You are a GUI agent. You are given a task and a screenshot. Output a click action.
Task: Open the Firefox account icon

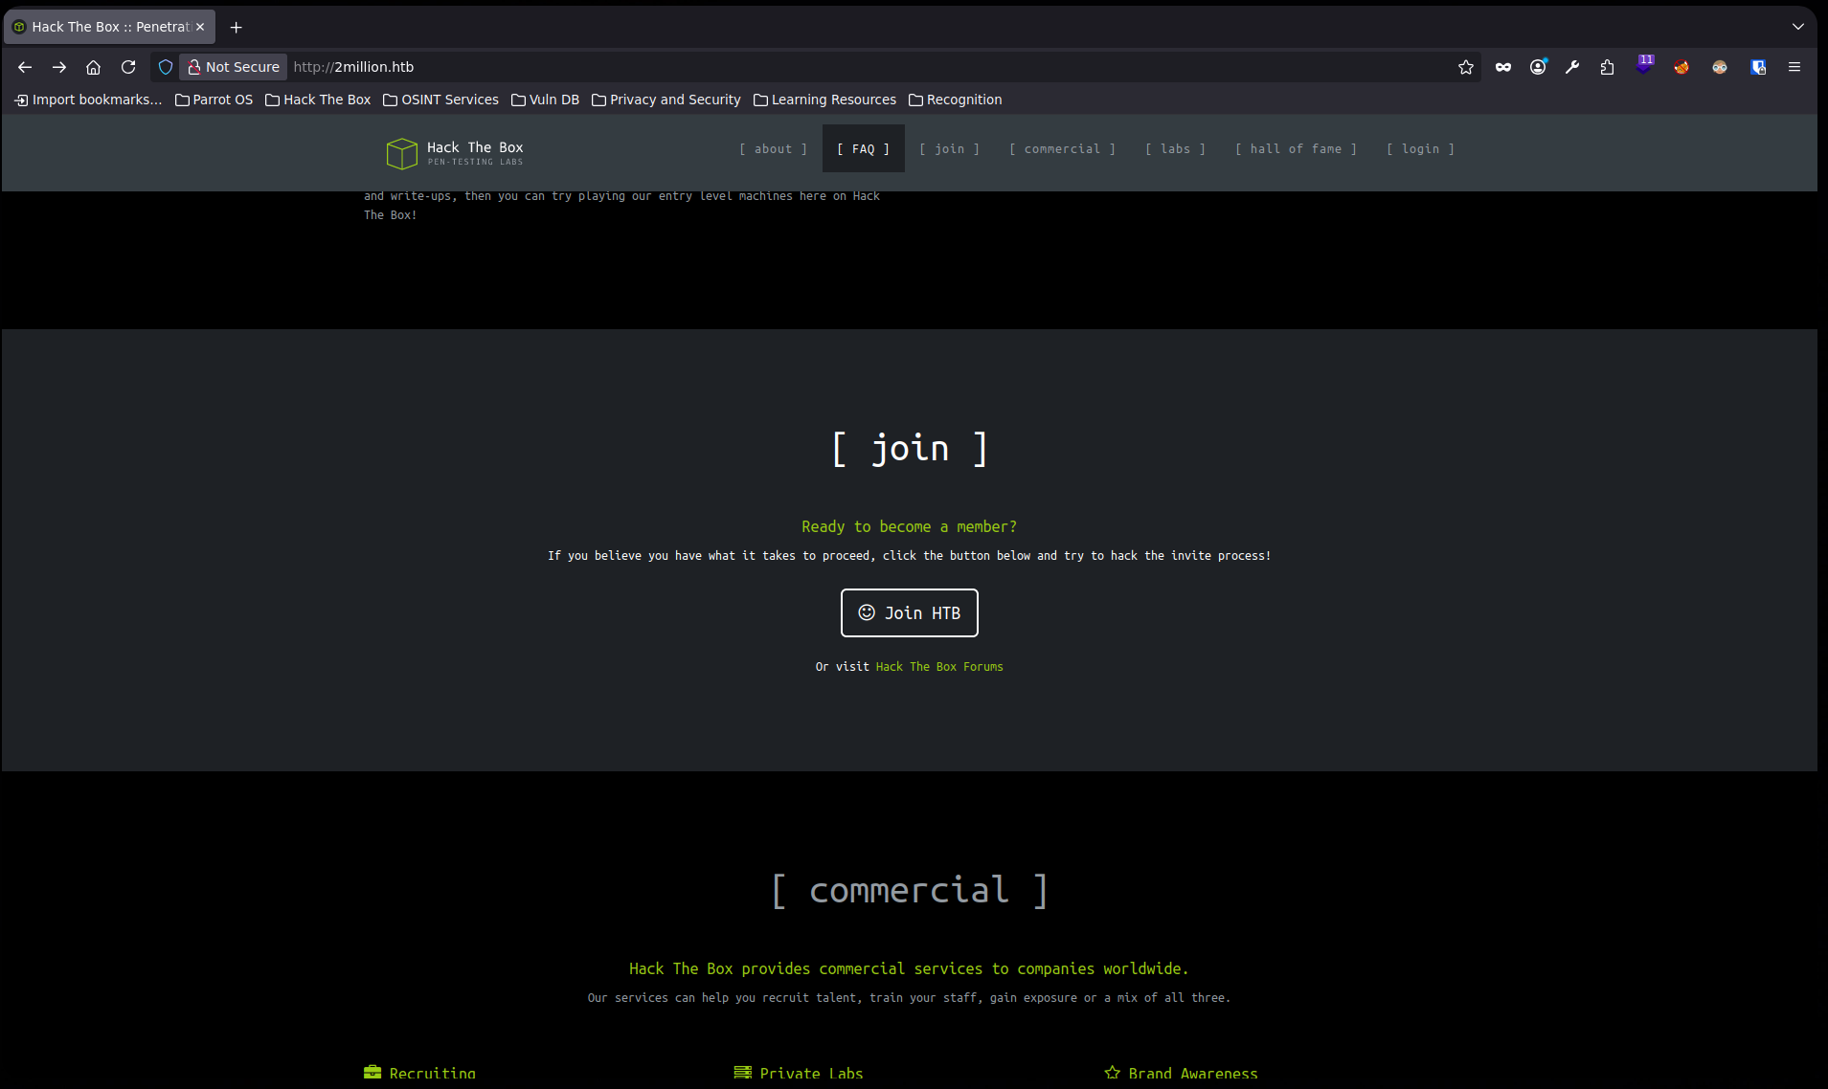click(x=1538, y=67)
